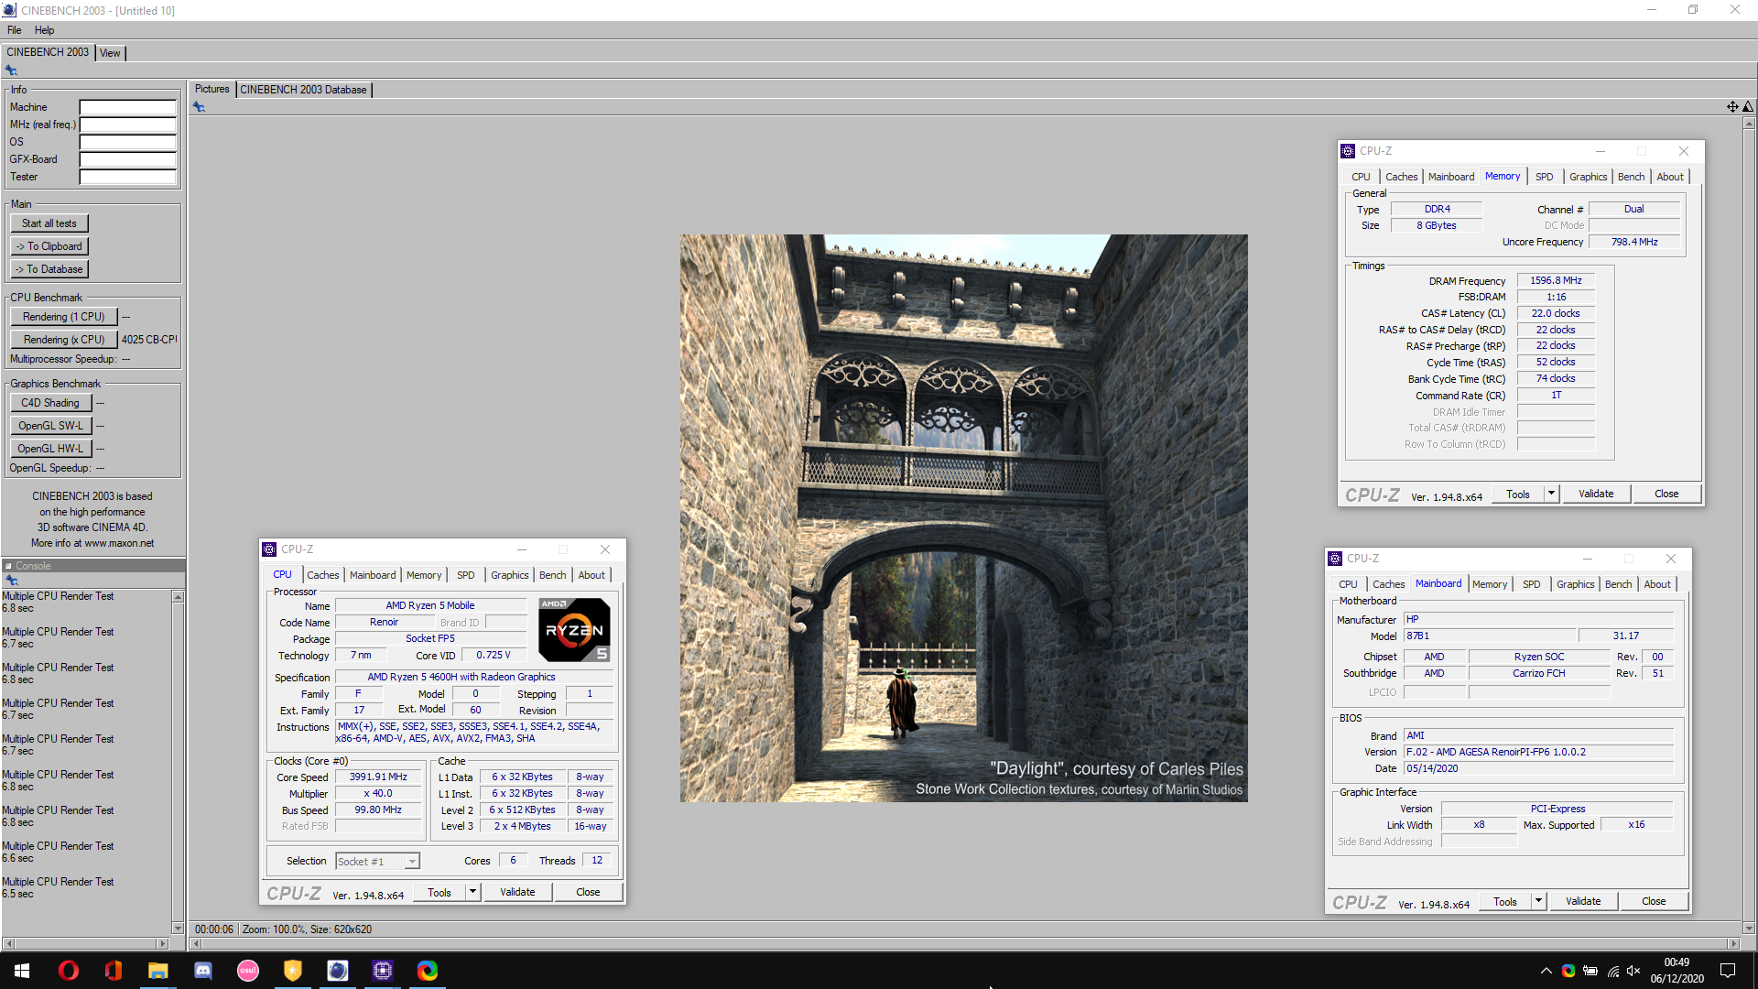1758x989 pixels.
Task: Open Tools dropdown arrow in Memory window
Action: tap(1551, 494)
